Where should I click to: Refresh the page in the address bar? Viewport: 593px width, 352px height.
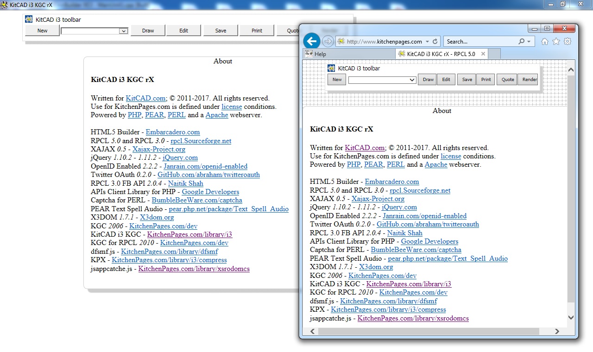(435, 42)
